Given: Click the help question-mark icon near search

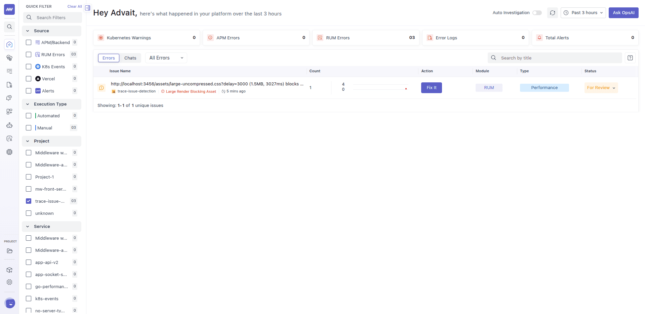Looking at the screenshot, I should [x=630, y=58].
